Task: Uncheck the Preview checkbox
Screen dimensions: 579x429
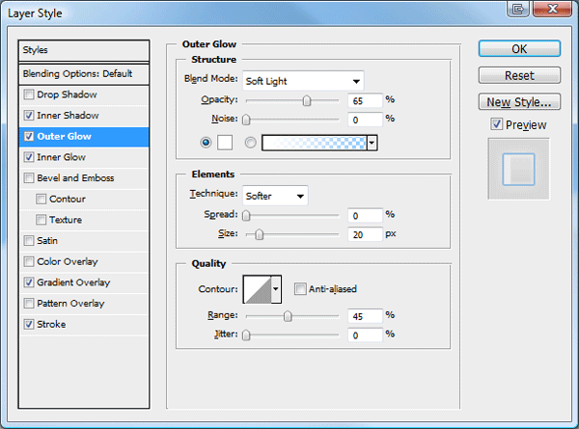Action: coord(497,124)
